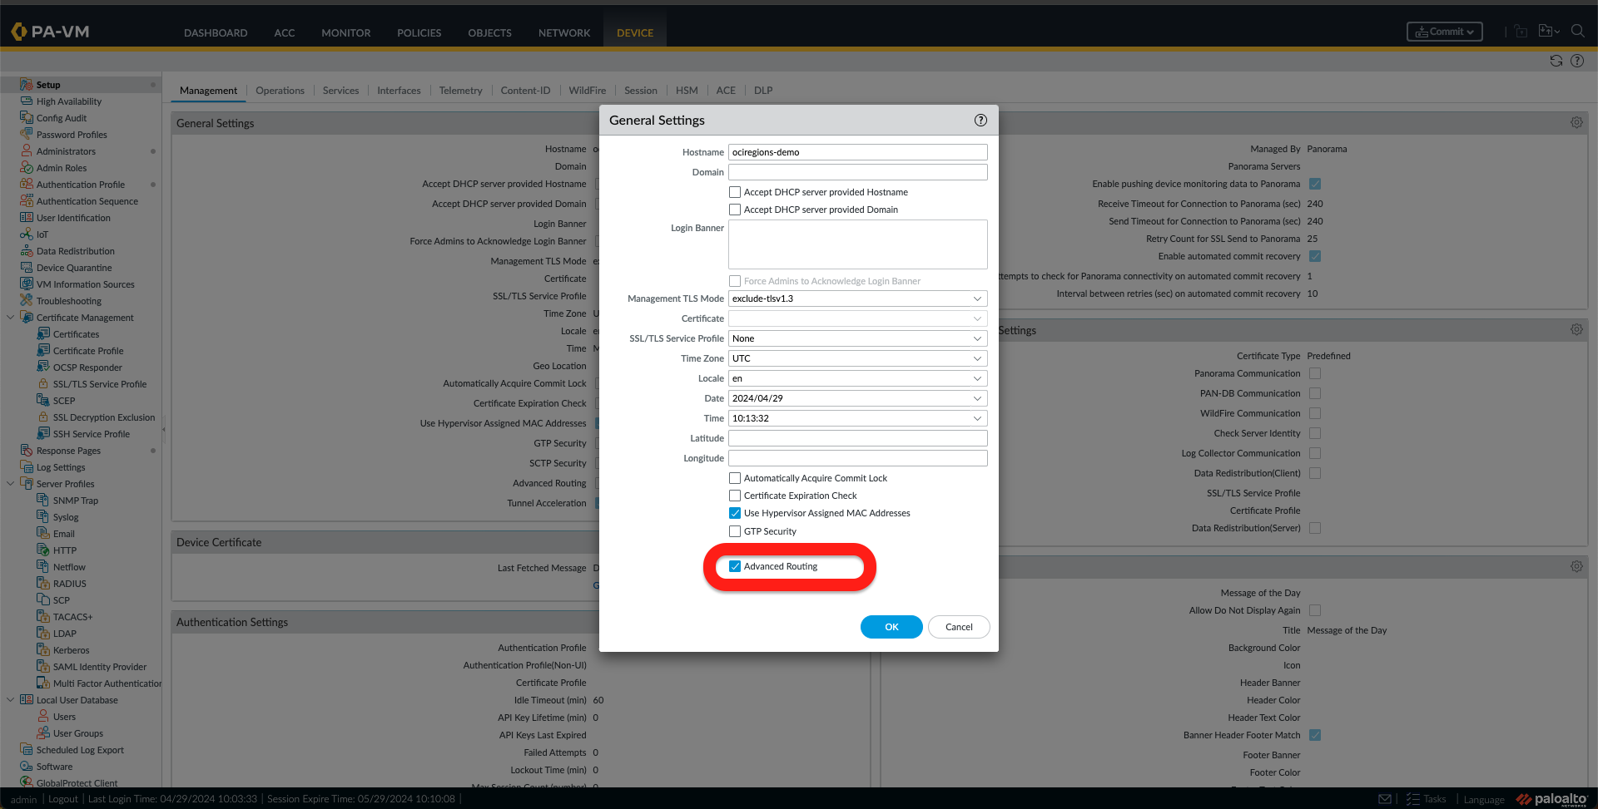1598x809 pixels.
Task: Logout of the firewall
Action: 62,798
